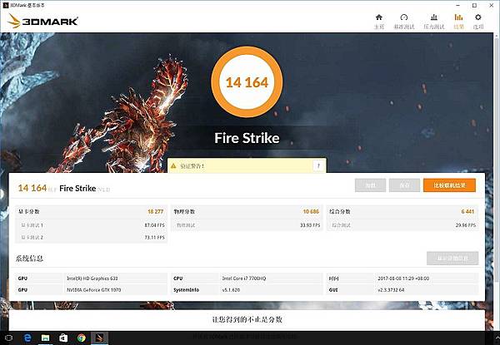
Task: Select the orange Results tab (结果)
Action: pos(458,22)
